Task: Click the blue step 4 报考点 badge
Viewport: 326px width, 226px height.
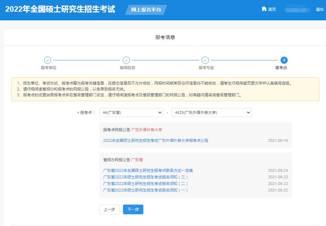Action: tap(284, 59)
